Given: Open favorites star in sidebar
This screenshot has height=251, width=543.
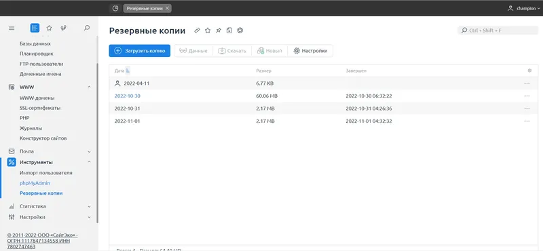Looking at the screenshot, I should coord(49,28).
